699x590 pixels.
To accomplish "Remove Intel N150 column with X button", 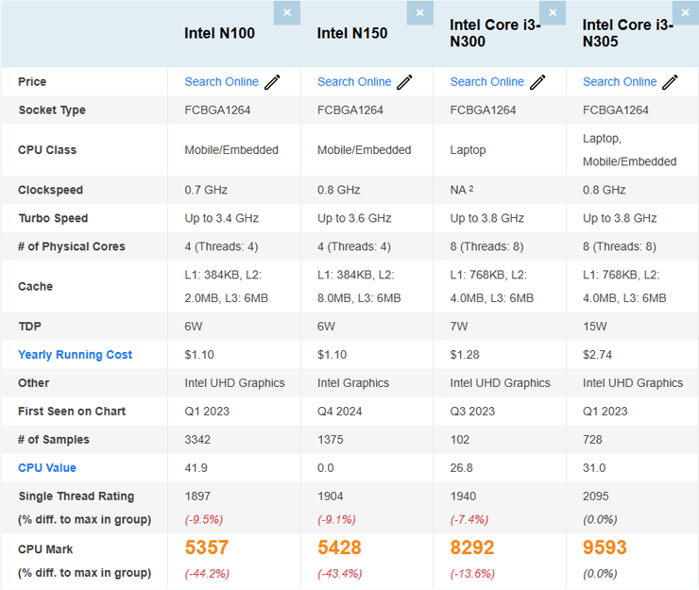I will pyautogui.click(x=419, y=12).
